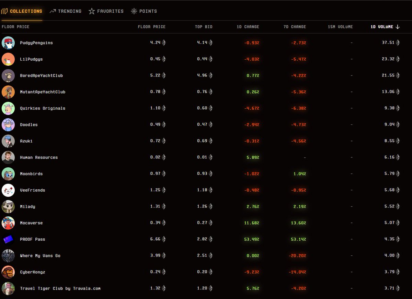The image size is (412, 299).
Task: Open the Mocaverse avatar
Action: 8,223
